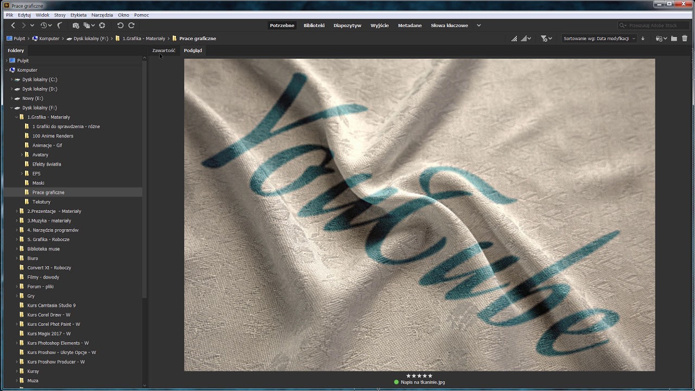Viewport: 695px width, 391px height.
Task: Click the trash delete icon
Action: coord(685,39)
